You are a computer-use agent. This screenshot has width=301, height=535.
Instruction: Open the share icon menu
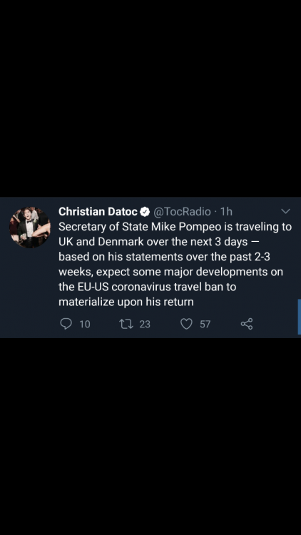(247, 324)
